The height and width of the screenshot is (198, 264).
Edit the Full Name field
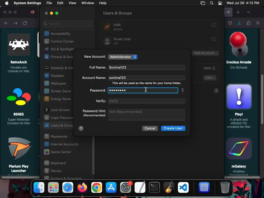point(146,67)
